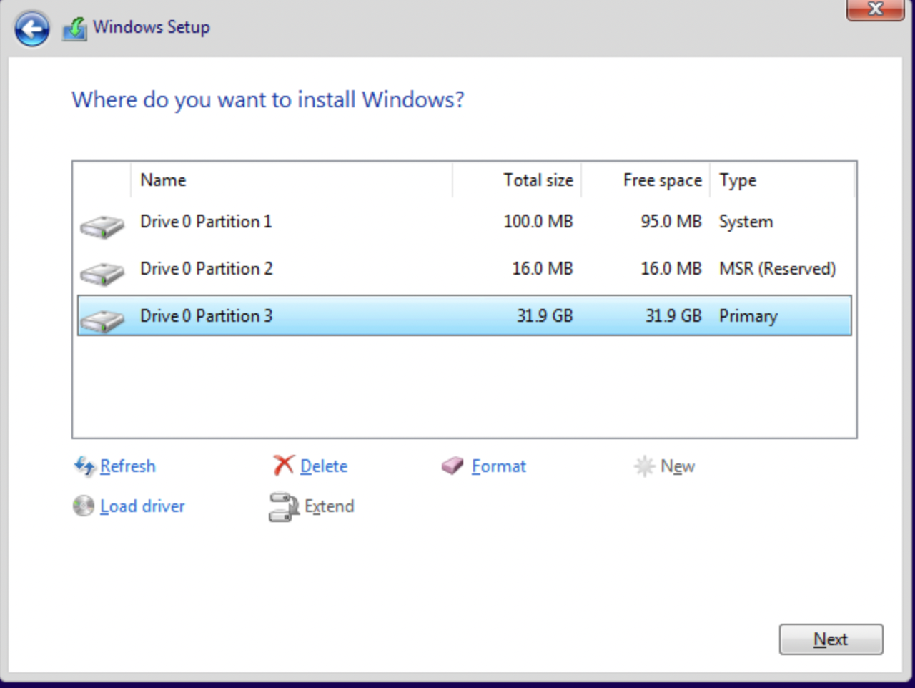The width and height of the screenshot is (915, 688).
Task: Click the pink eraser Format icon
Action: point(452,466)
